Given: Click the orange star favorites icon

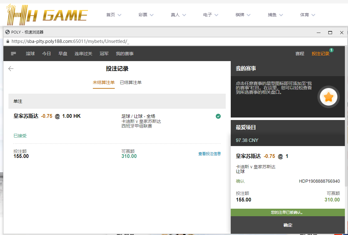Looking at the screenshot, I should point(328,97).
